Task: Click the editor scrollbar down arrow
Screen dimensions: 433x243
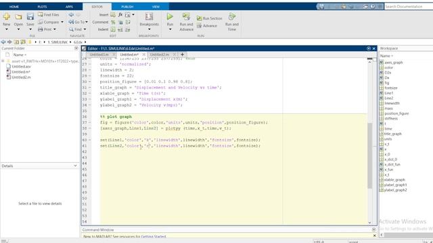Action: click(x=370, y=222)
